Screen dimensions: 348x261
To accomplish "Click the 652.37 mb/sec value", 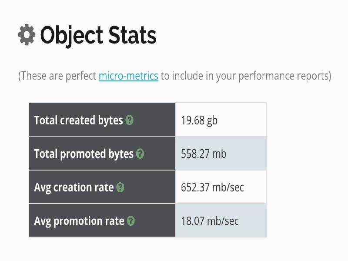I will tap(212, 187).
